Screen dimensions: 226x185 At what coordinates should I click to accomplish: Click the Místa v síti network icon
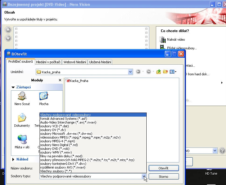pos(22,140)
